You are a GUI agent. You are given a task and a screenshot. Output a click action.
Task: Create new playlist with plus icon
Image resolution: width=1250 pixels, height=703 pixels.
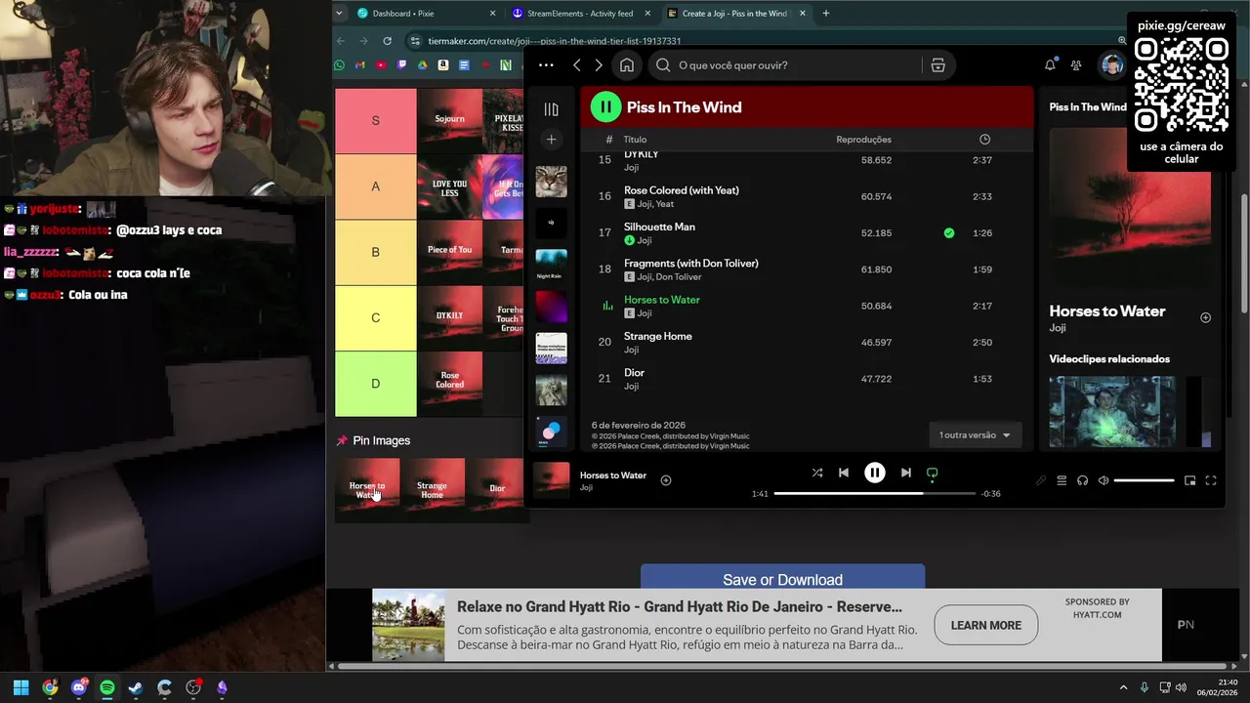(551, 140)
